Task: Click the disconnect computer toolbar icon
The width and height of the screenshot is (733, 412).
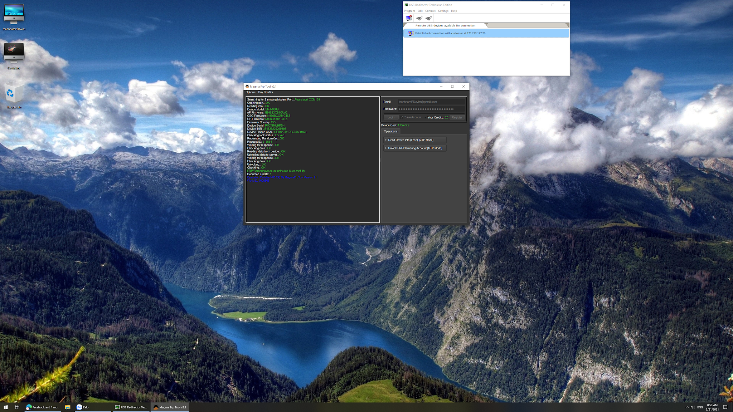Action: point(409,18)
